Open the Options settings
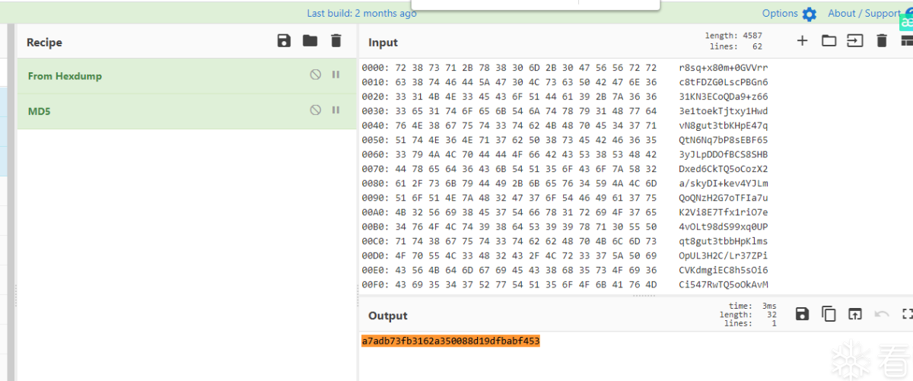Image resolution: width=913 pixels, height=381 pixels. tap(789, 13)
